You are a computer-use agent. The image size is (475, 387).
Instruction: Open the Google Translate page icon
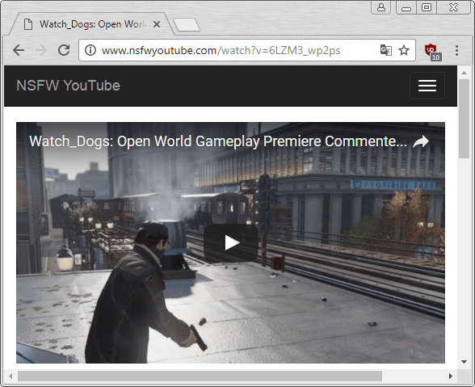tap(386, 50)
